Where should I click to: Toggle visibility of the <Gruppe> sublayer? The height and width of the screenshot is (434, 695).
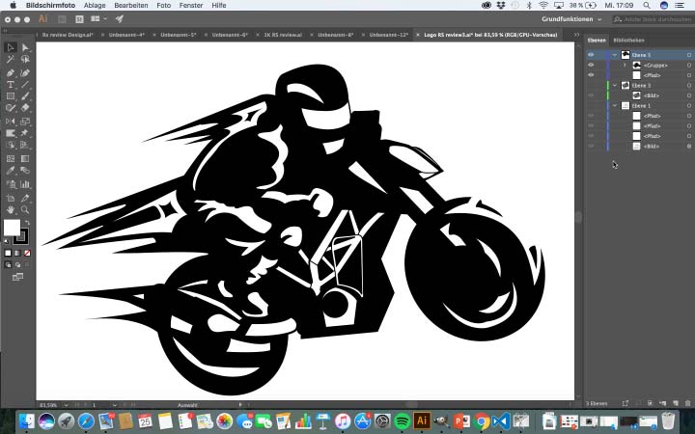pos(591,65)
